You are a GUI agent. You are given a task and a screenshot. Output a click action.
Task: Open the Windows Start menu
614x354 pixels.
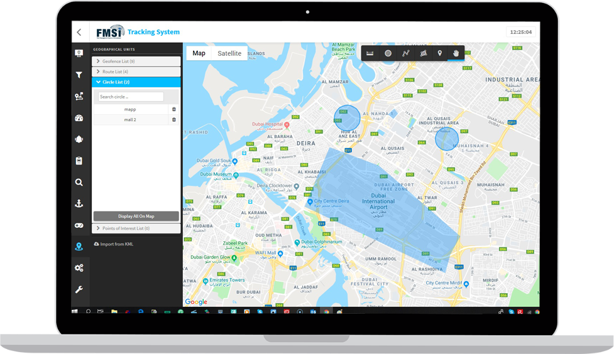click(x=74, y=312)
